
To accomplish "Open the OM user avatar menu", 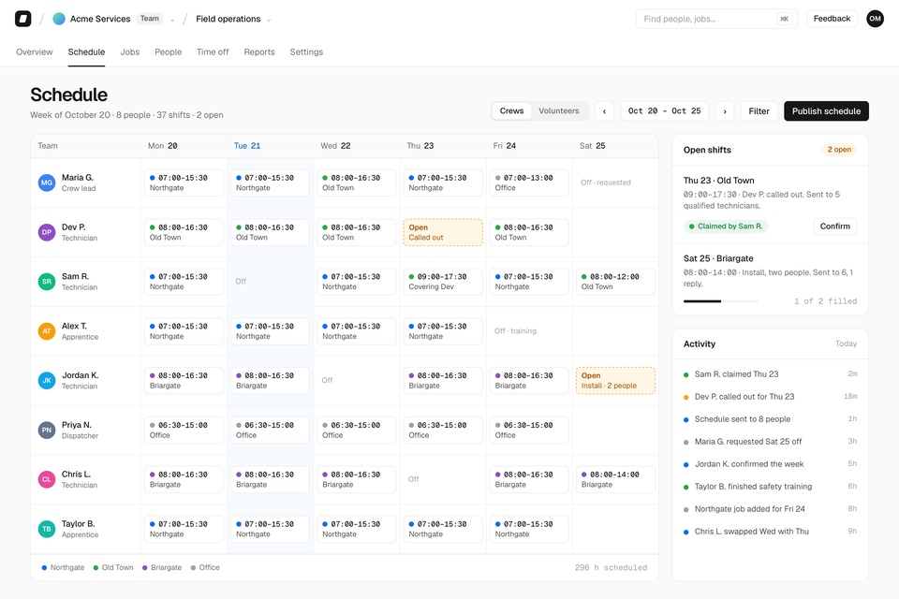I will point(875,19).
